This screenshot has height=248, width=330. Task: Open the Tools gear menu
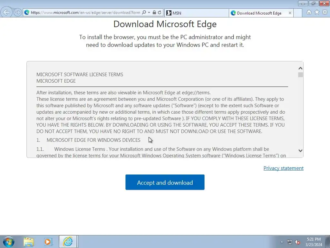coord(325,12)
